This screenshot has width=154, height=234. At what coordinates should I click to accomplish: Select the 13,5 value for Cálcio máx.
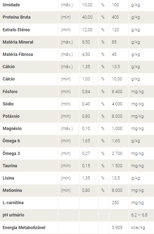click(x=116, y=66)
